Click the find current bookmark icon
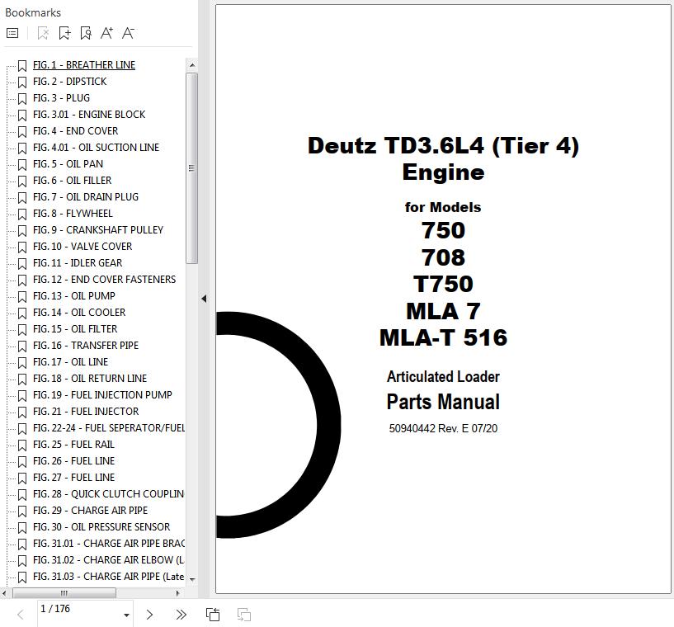This screenshot has width=674, height=627. coord(86,33)
